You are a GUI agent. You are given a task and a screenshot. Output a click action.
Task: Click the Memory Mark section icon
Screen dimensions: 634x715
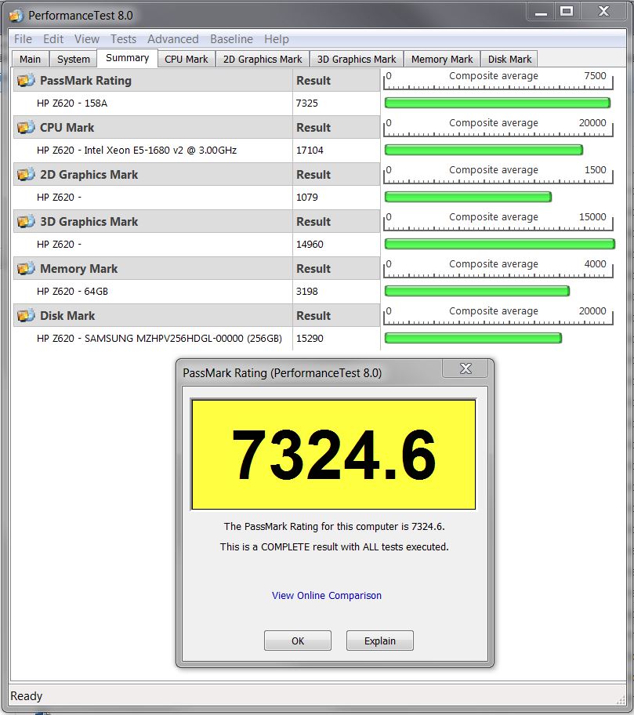pos(26,269)
